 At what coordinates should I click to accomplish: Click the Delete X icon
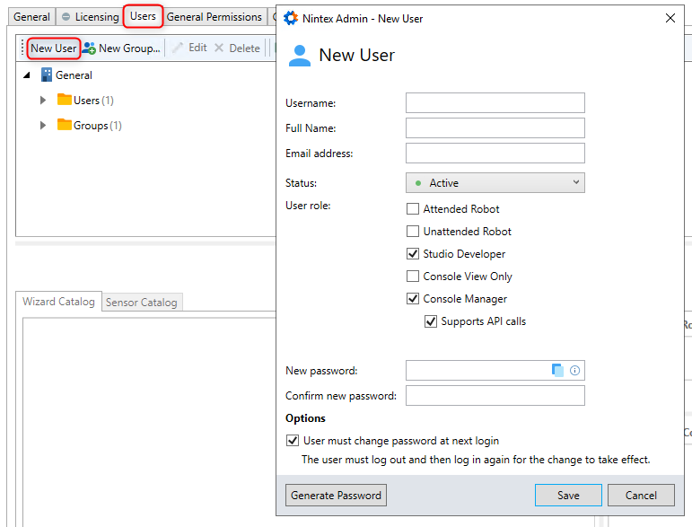219,48
